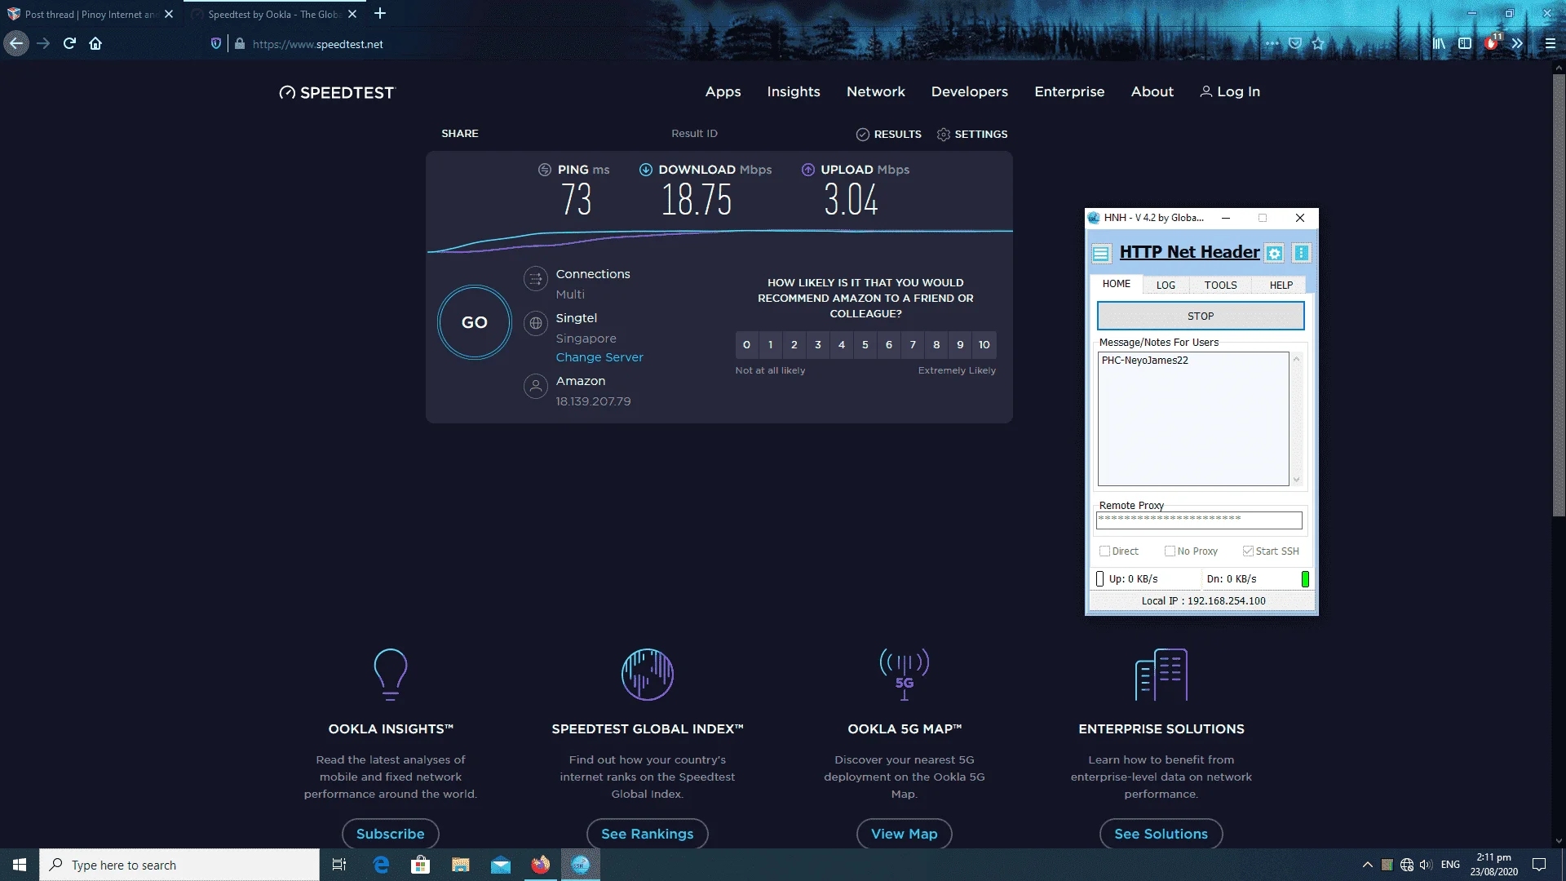Open the About menu item
This screenshot has height=881, width=1566.
(1152, 91)
